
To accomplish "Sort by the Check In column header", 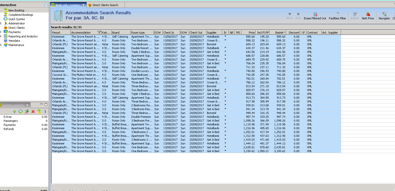I will click(171, 33).
